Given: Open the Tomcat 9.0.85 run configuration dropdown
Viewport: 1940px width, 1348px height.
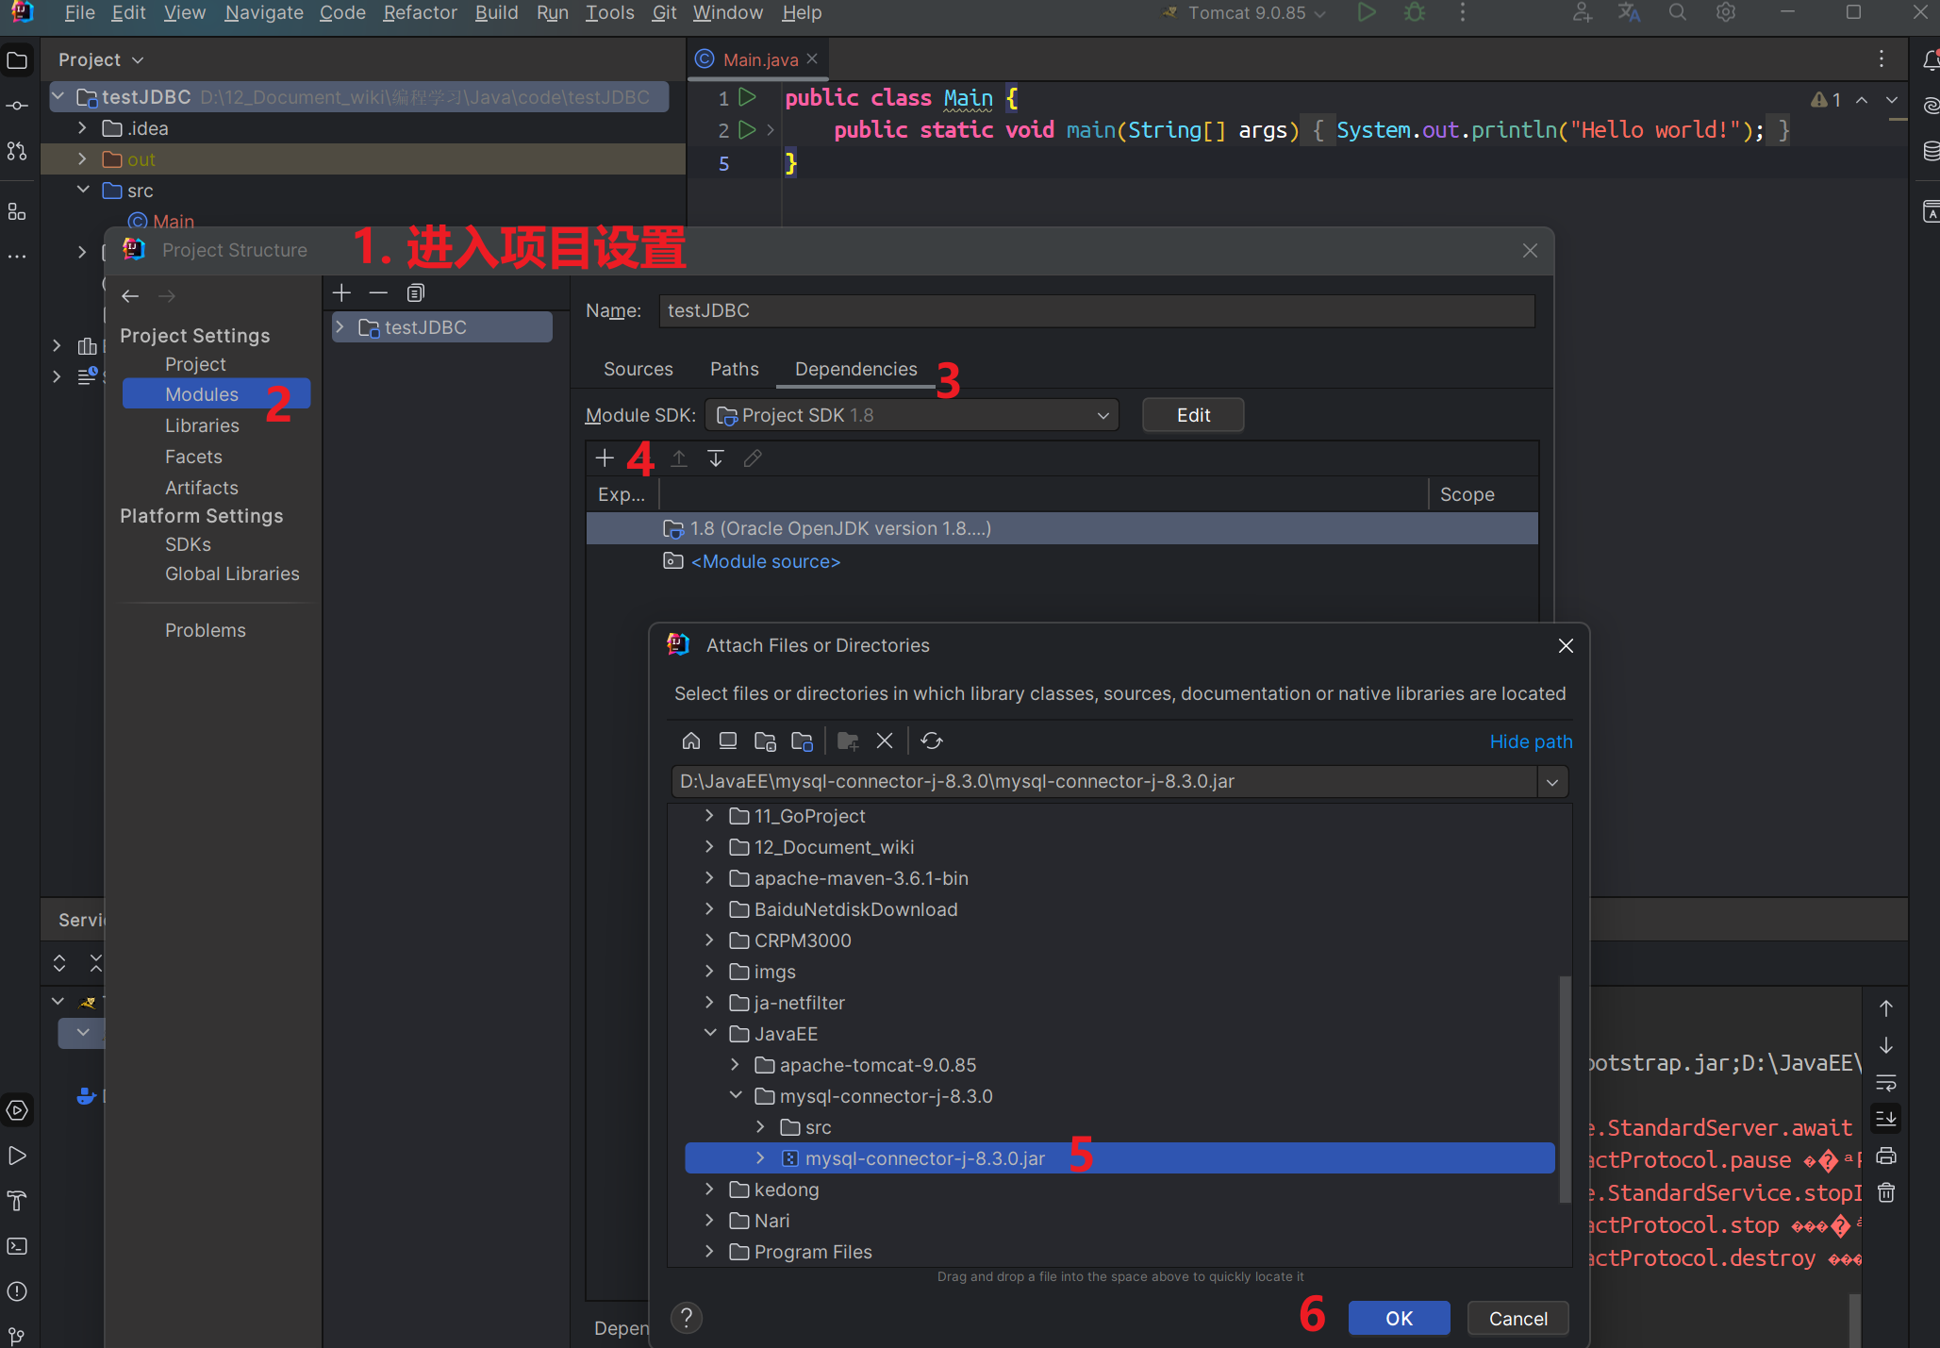Looking at the screenshot, I should [1246, 13].
